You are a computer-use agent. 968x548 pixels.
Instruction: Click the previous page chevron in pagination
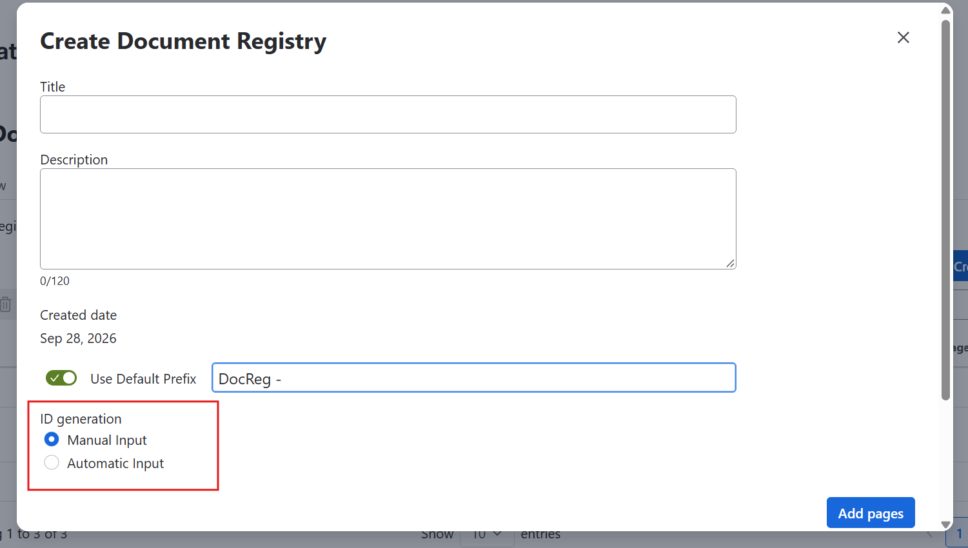click(x=929, y=534)
